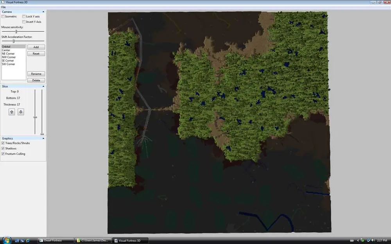Viewport: 391px width, 244px height.
Task: Click Visual Fortress 3D taskbar button
Action: tap(130, 240)
